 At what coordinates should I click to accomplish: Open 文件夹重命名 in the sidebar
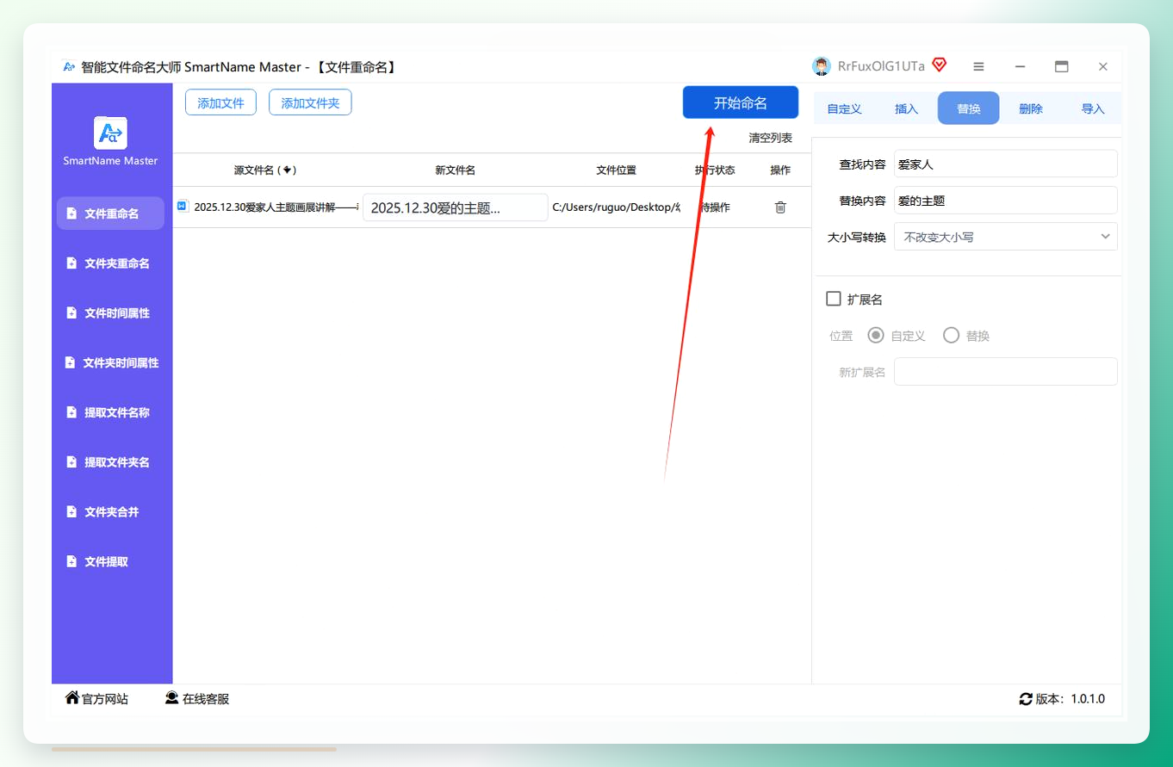pyautogui.click(x=110, y=263)
